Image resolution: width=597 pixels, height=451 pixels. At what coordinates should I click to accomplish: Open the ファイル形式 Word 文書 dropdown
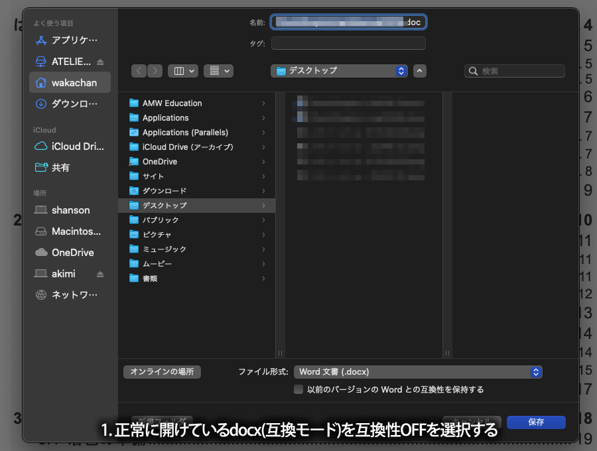click(419, 372)
